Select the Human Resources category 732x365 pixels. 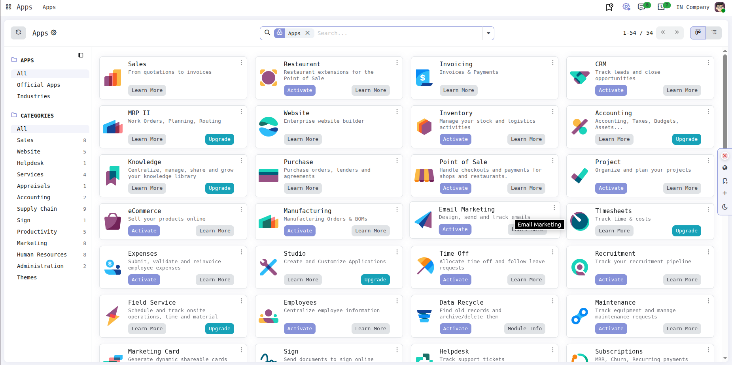click(x=42, y=255)
